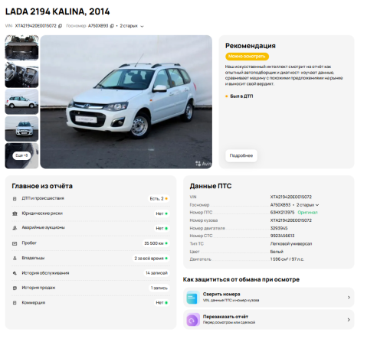The width and height of the screenshot is (377, 342).
Task: Open the side-view car thumbnail
Action: click(x=21, y=102)
